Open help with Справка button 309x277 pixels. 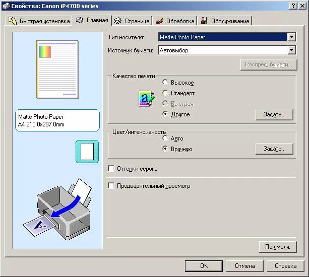click(285, 266)
